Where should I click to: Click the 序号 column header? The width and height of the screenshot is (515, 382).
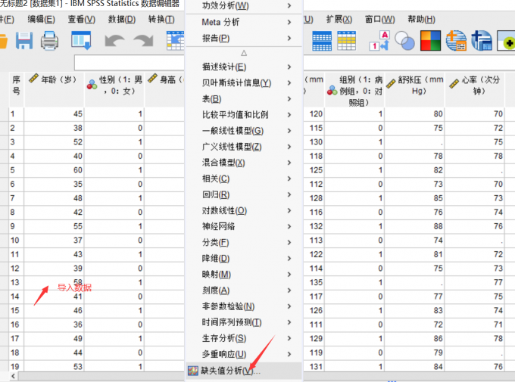tap(16, 89)
